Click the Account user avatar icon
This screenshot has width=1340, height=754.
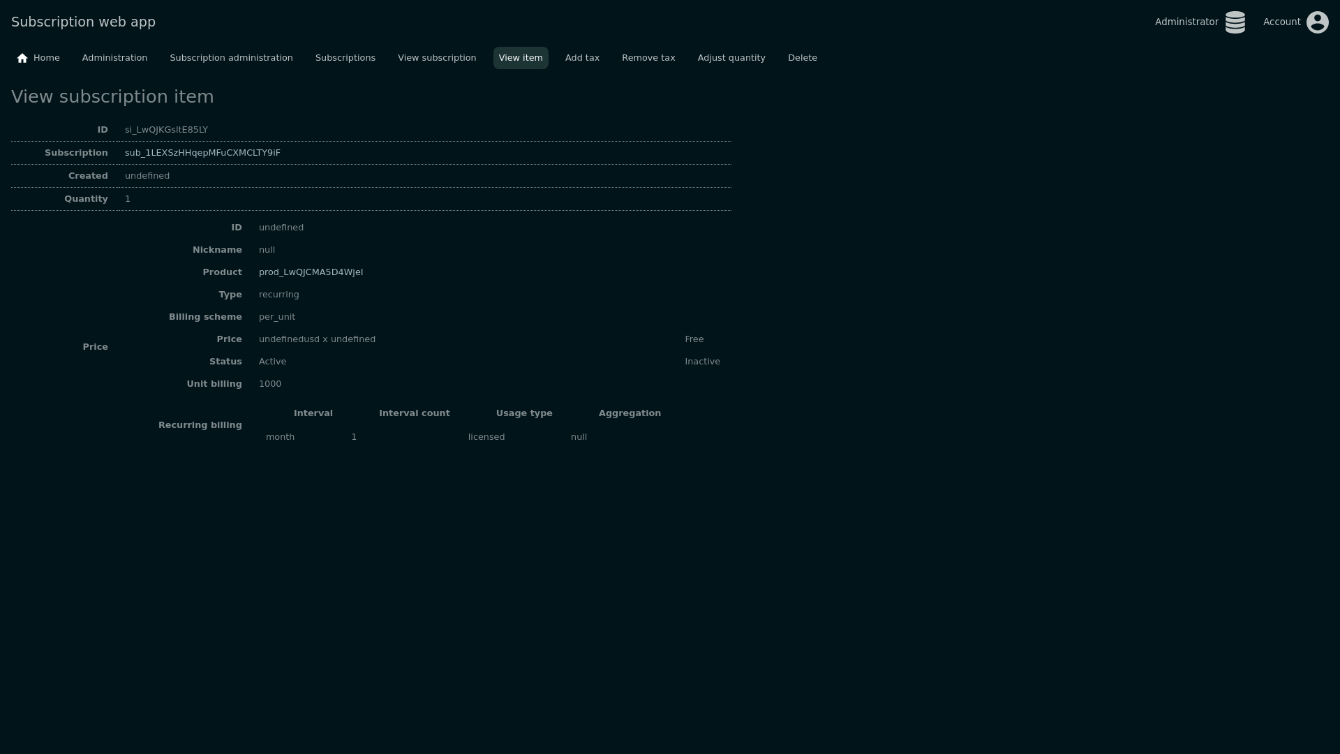pos(1317,22)
